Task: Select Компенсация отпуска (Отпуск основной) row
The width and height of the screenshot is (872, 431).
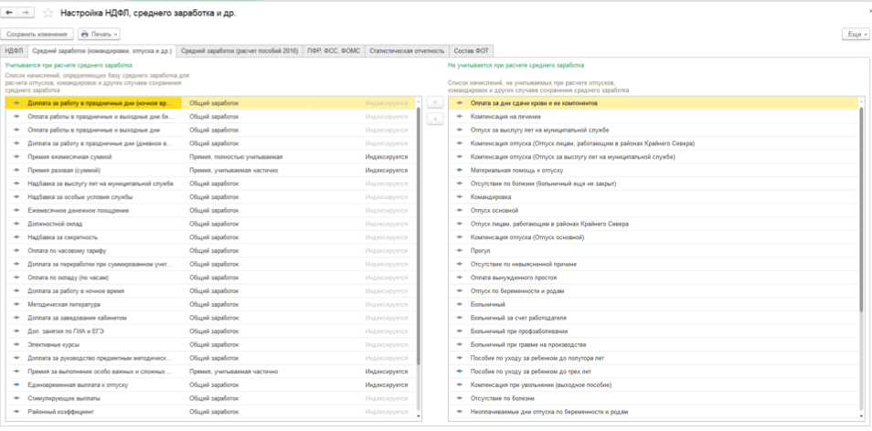Action: (653, 237)
